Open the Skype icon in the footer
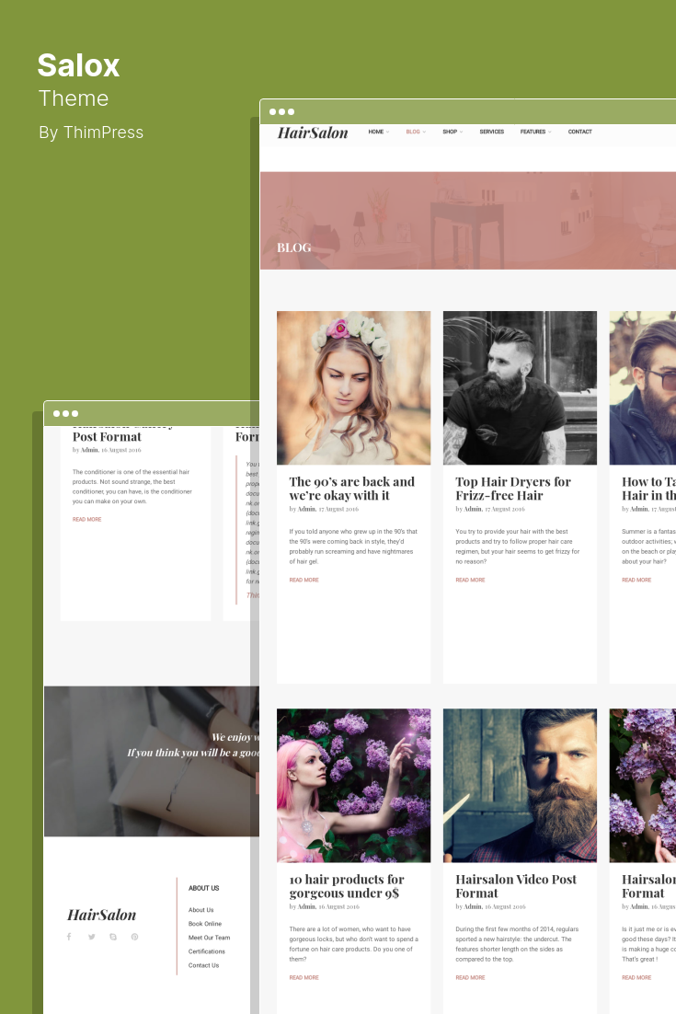 click(113, 937)
